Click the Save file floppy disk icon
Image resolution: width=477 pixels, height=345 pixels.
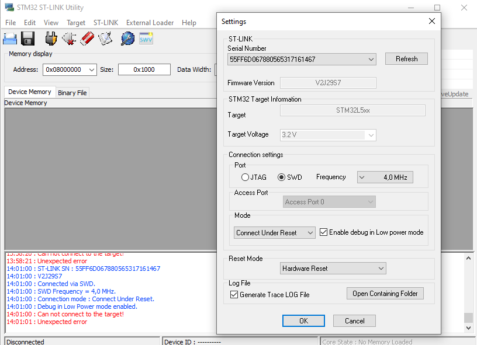coord(27,39)
